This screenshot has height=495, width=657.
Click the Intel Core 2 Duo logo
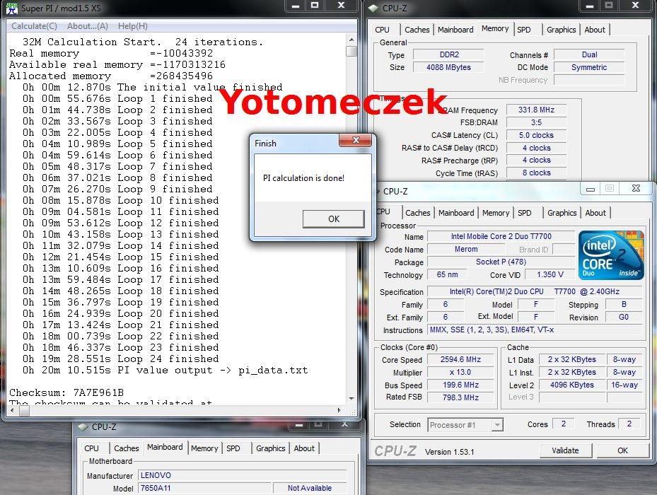[x=610, y=255]
